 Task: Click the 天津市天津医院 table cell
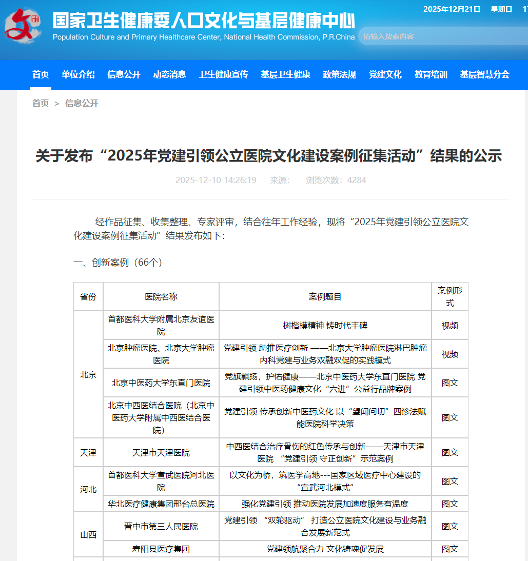coord(161,453)
